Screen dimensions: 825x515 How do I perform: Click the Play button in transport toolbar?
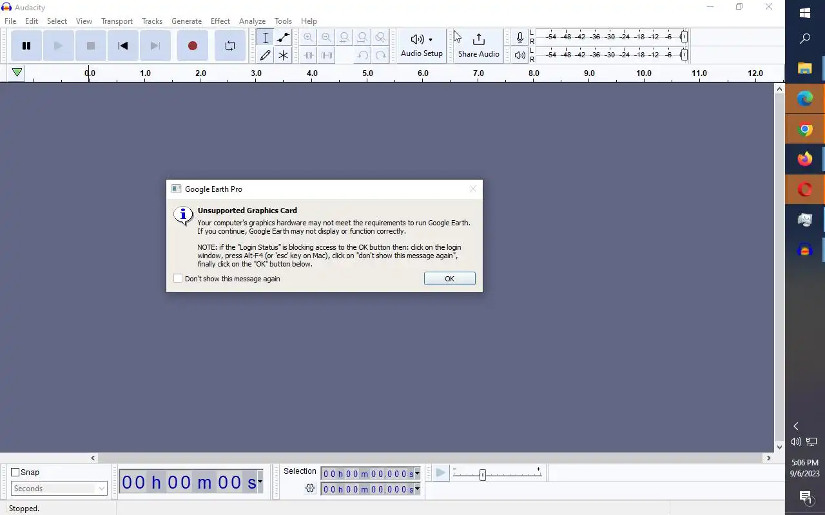coord(58,46)
